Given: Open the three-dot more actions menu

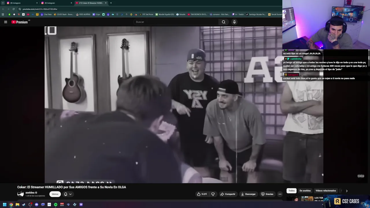Looking at the screenshot, I should pos(280,194).
